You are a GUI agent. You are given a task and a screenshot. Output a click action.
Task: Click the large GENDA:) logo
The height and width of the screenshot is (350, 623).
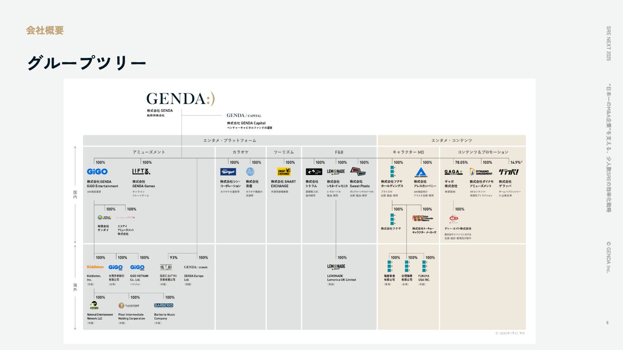click(x=180, y=99)
